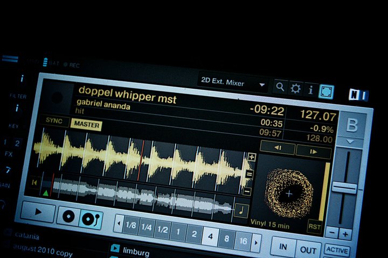
Task: Toggle the MASTER tempo button
Action: click(86, 124)
